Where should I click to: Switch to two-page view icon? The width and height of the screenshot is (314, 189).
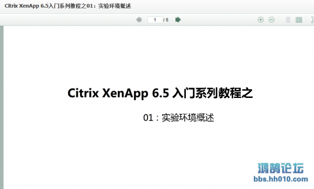coord(299,20)
